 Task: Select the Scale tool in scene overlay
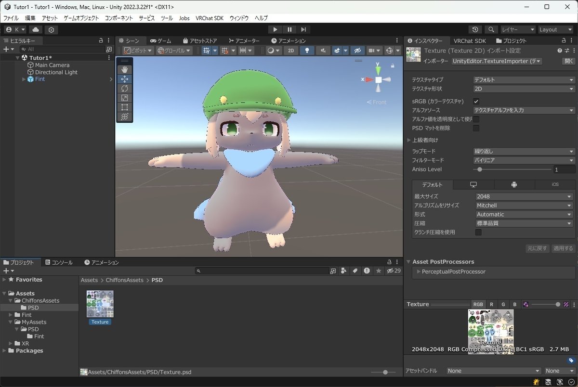tap(124, 98)
